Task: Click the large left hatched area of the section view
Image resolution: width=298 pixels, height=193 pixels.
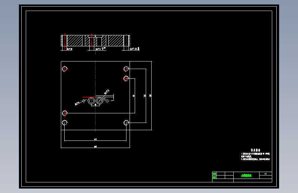Action: tap(75, 41)
